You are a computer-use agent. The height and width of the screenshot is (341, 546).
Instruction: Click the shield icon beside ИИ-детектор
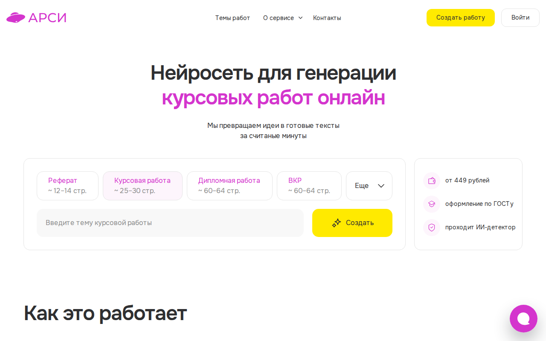(x=432, y=228)
